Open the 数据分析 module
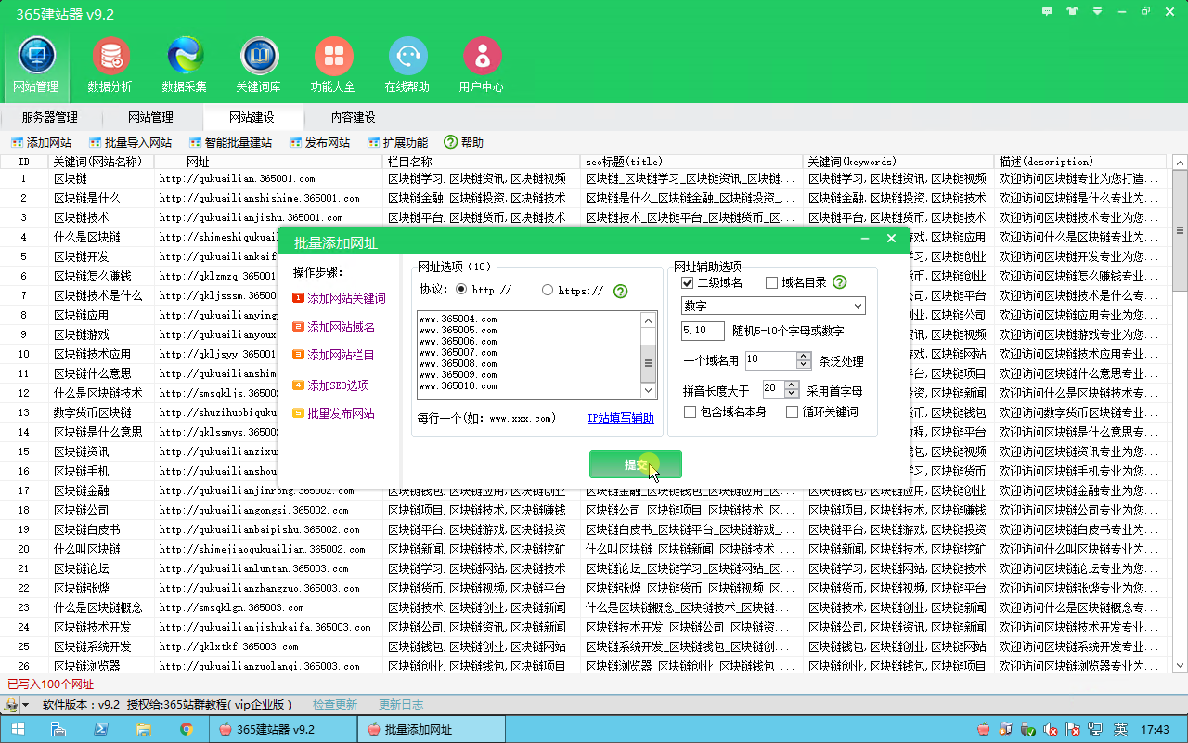Viewport: 1188px width, 743px height. [x=110, y=66]
